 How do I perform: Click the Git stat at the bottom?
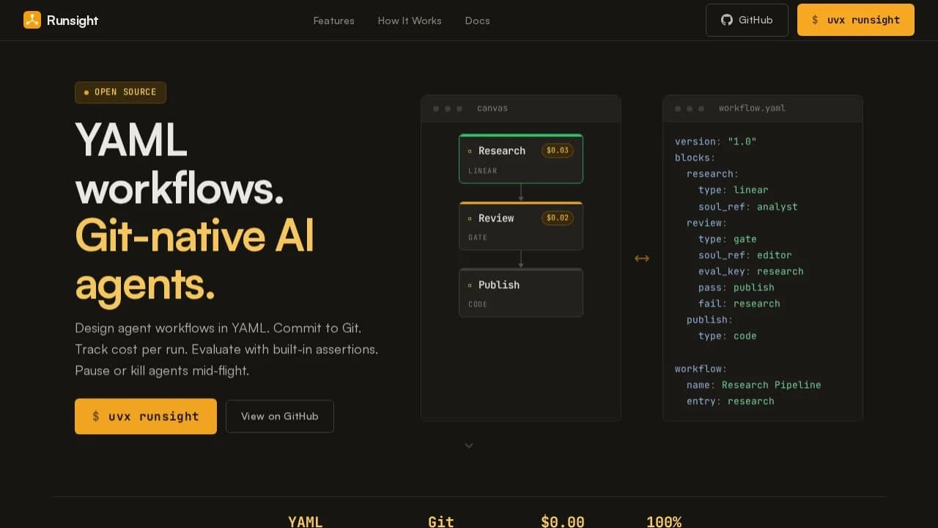441,521
